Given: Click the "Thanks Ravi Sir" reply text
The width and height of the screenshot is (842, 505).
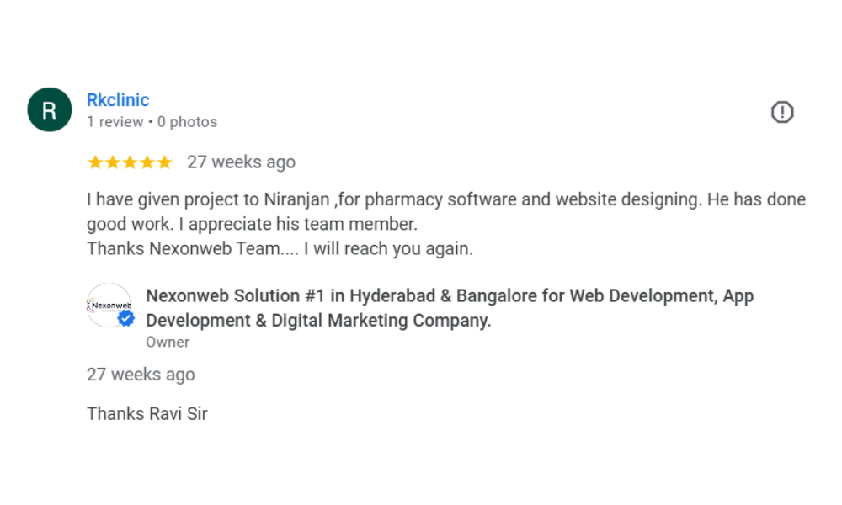Looking at the screenshot, I should tap(147, 414).
